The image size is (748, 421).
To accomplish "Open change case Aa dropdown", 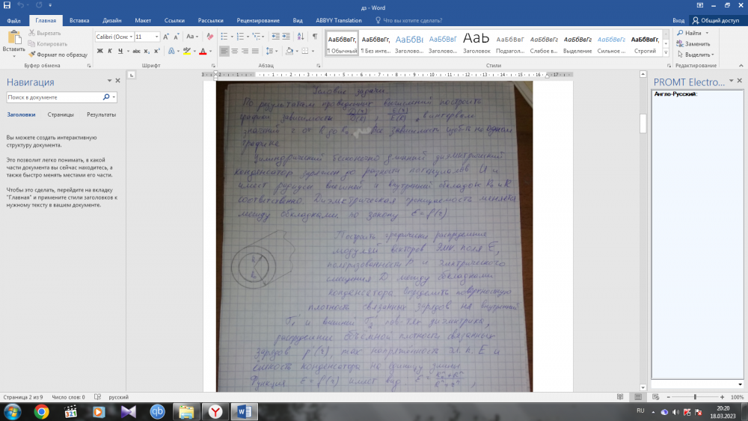I will pos(191,37).
